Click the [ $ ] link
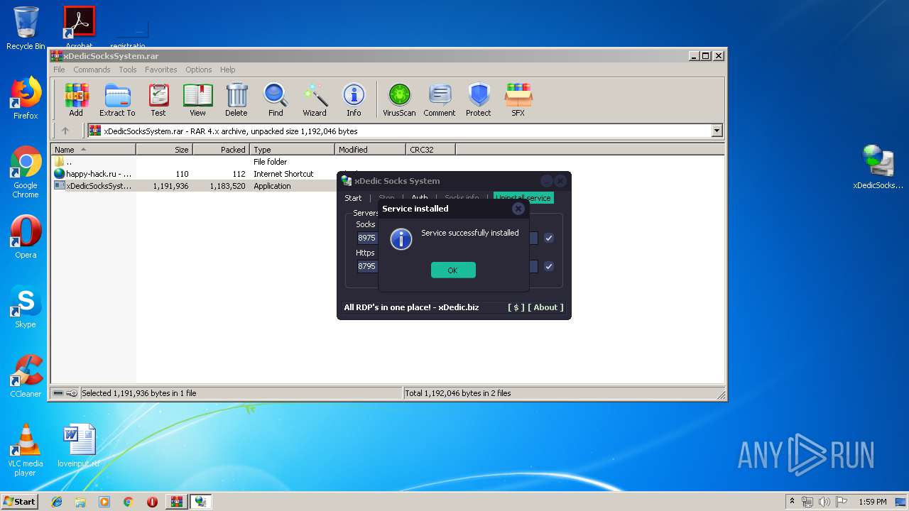909x511 pixels. 516,307
